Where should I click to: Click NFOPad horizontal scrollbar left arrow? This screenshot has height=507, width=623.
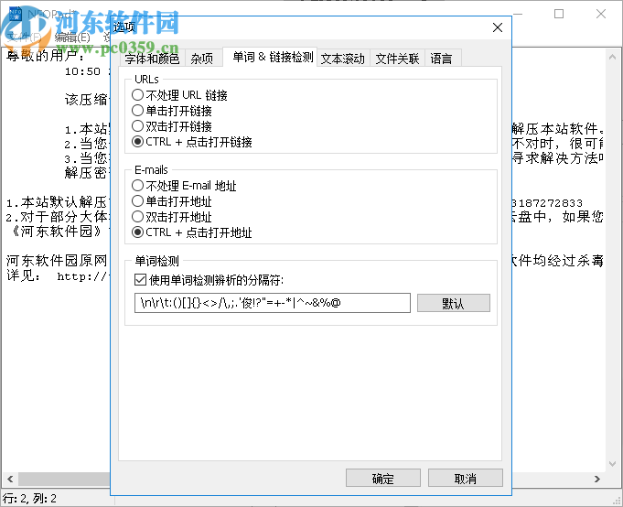point(10,479)
